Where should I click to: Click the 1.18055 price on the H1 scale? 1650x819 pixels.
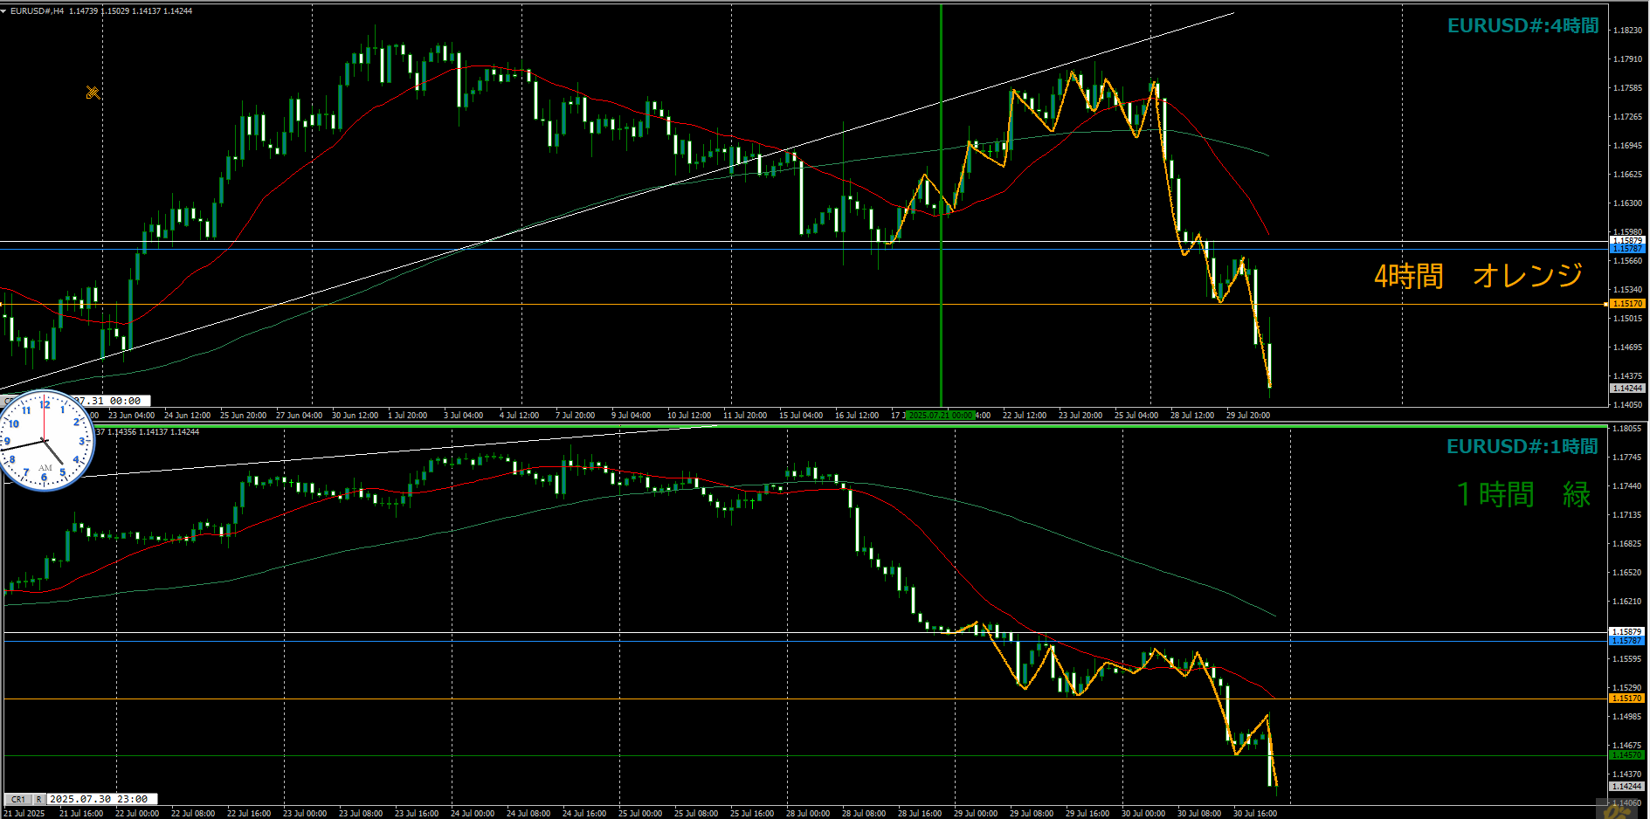(1626, 429)
